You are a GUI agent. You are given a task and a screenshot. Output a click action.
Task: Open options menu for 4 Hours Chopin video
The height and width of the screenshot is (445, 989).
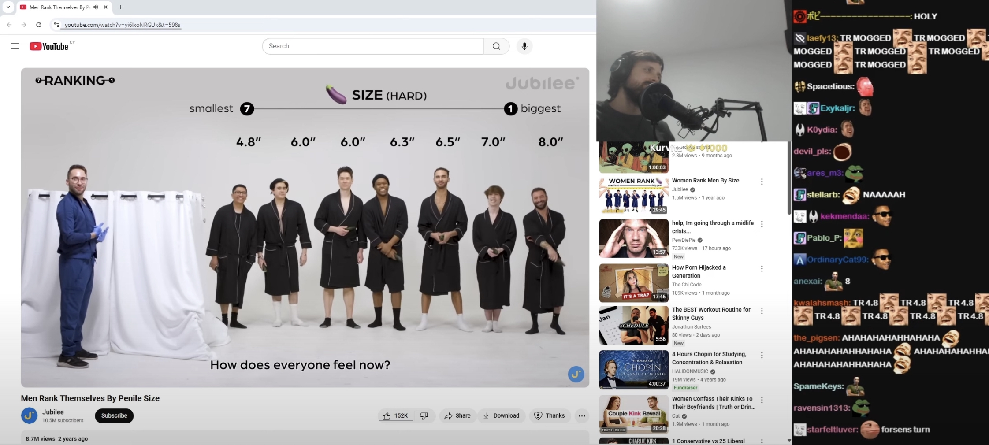(x=762, y=355)
